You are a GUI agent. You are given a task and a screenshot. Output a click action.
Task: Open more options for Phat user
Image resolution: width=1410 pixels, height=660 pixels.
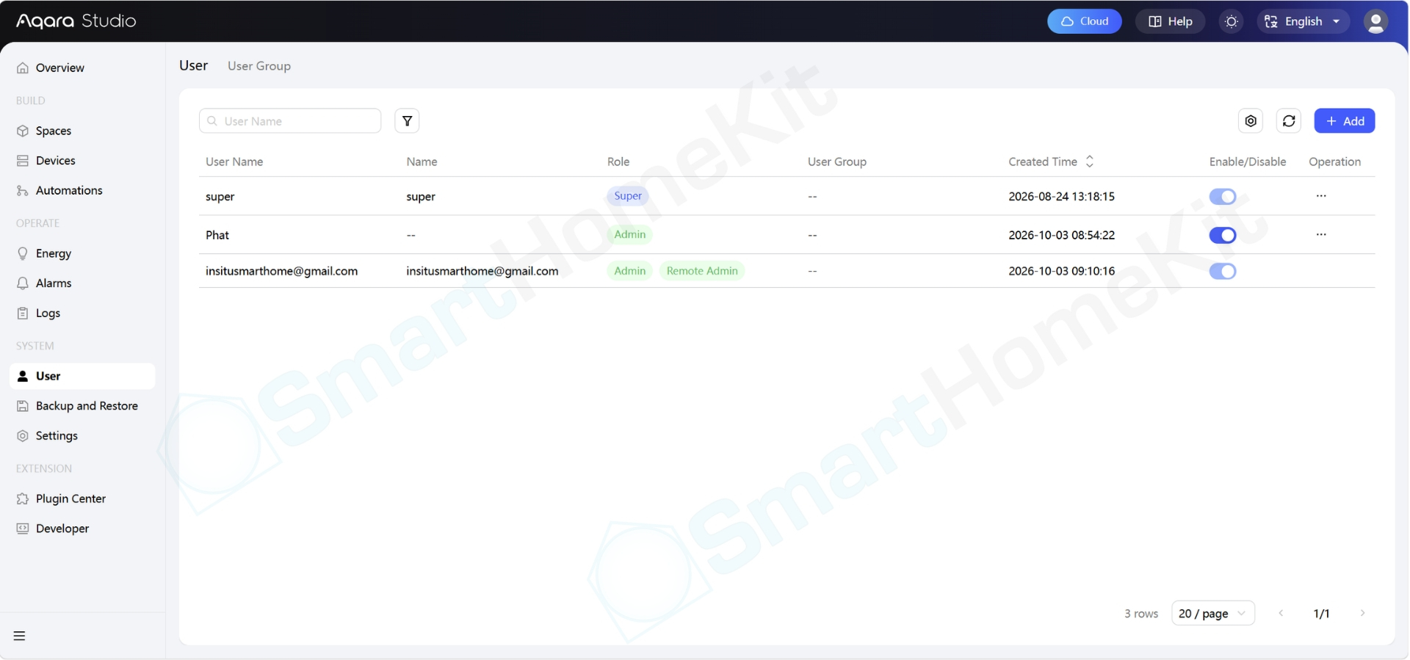pos(1321,235)
